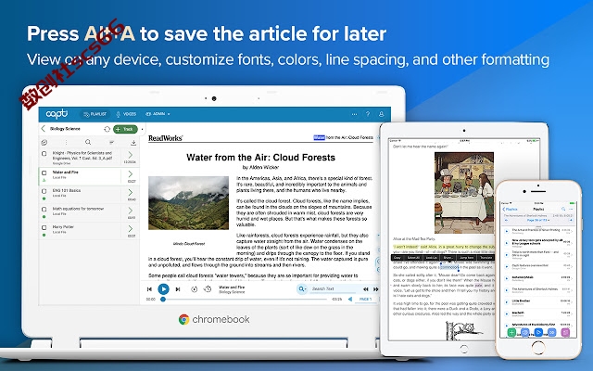Check the ENG 101 Basics checkbox

point(44,191)
